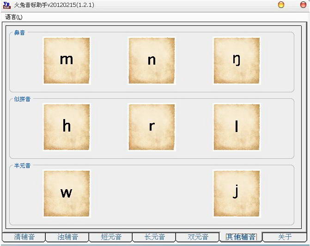Close window with the red button
The height and width of the screenshot is (246, 310).
303,5
